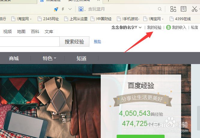Open the extensions grid-plus icon
Screen dimensions: 200x138
click(x=173, y=9)
